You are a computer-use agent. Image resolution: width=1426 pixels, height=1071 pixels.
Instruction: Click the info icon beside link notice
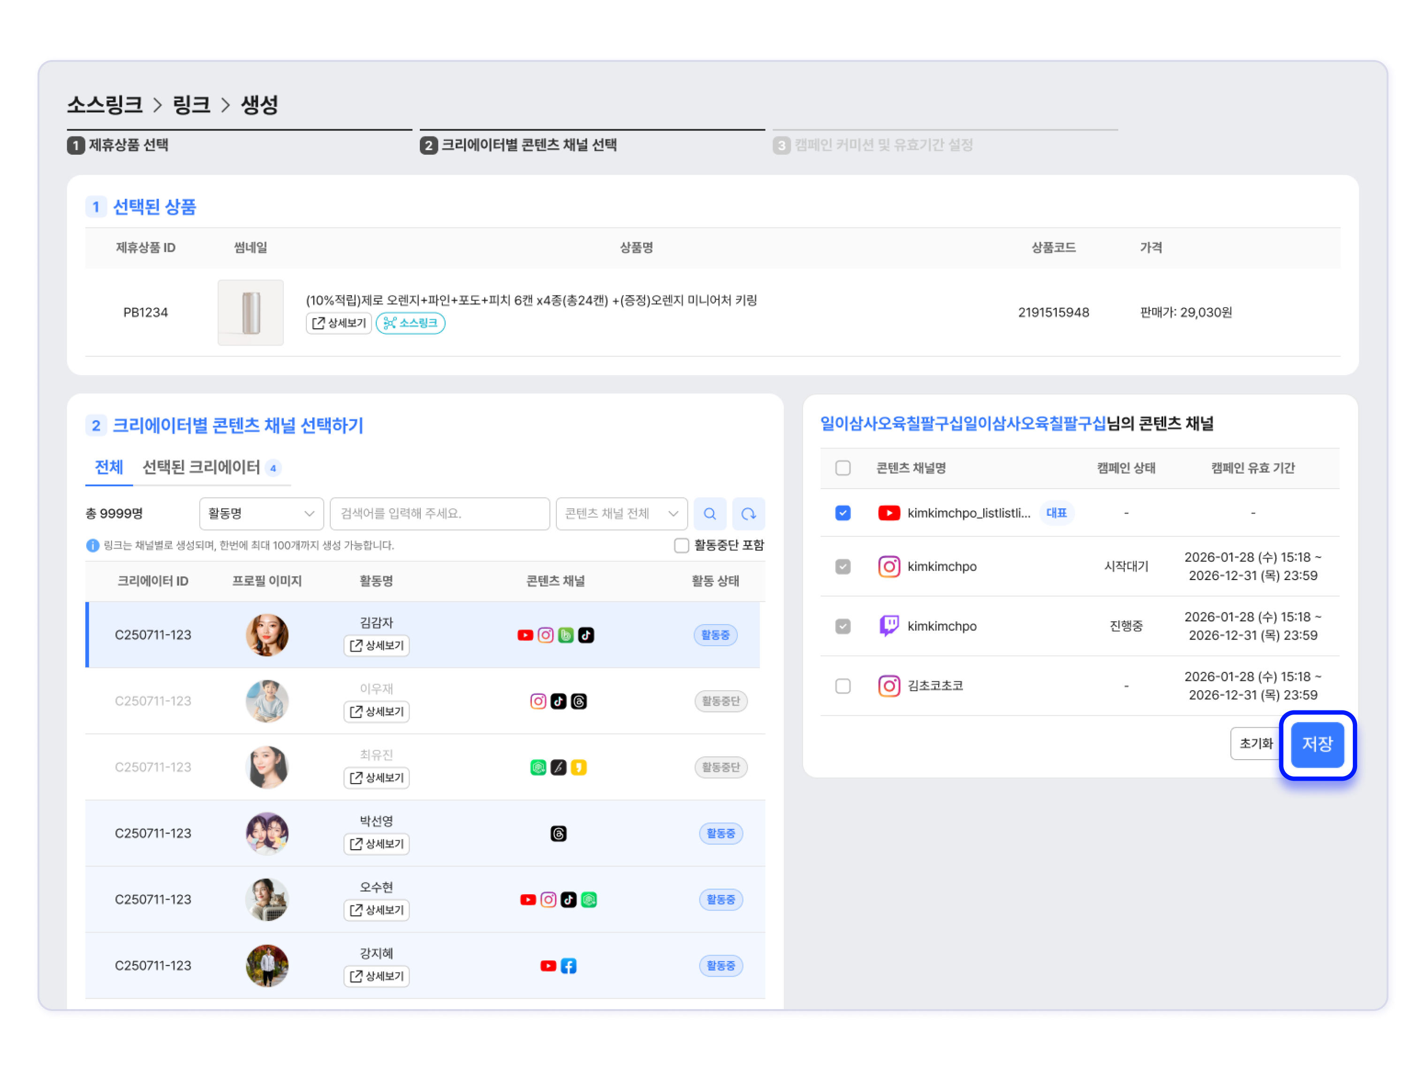pos(93,546)
